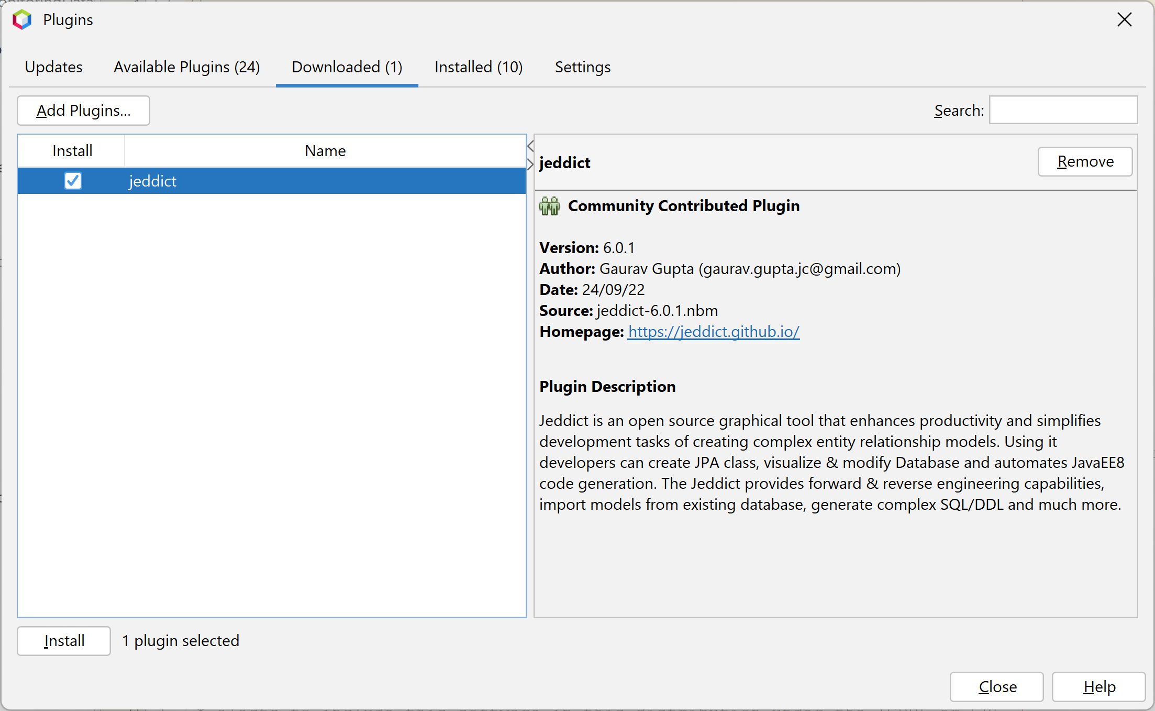Close the Plugins dialog with X
1155x711 pixels.
1124,20
